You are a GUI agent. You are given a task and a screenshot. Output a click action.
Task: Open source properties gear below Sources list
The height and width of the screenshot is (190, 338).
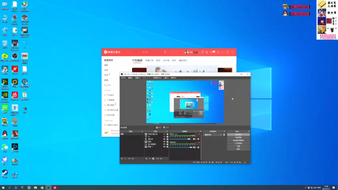(x=153, y=158)
